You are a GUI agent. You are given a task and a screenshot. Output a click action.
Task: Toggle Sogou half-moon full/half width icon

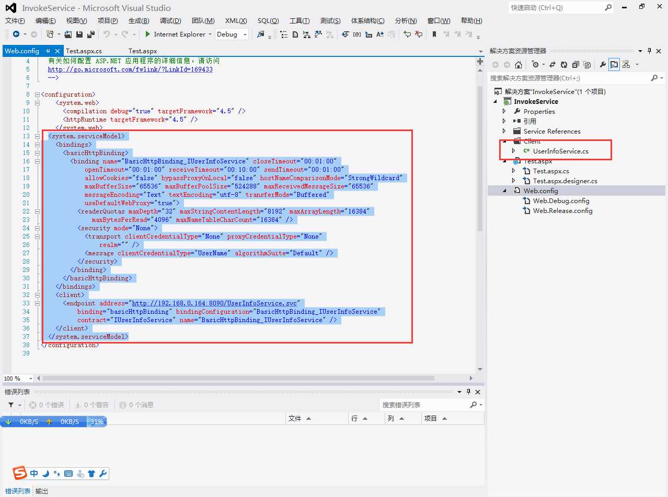click(x=45, y=474)
